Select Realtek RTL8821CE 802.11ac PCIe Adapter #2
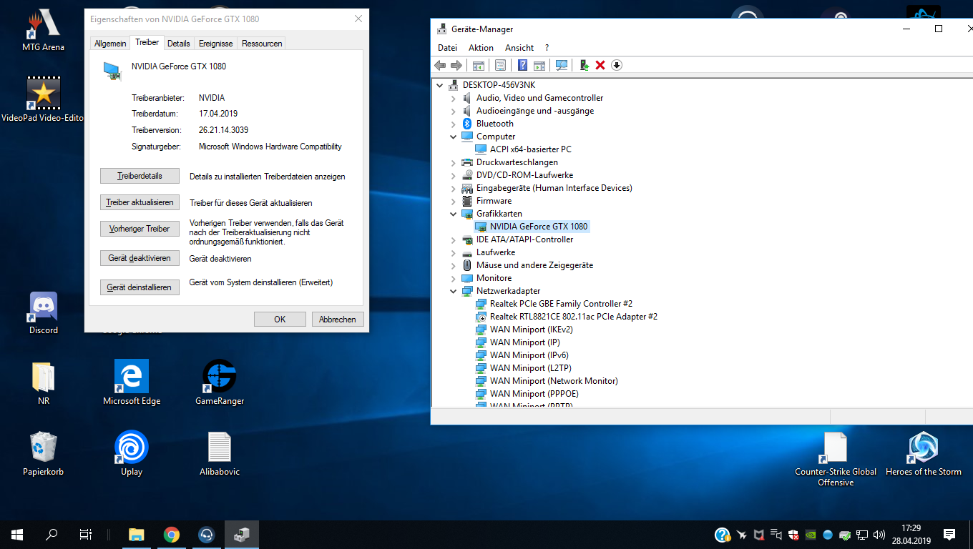The image size is (973, 549). point(573,317)
